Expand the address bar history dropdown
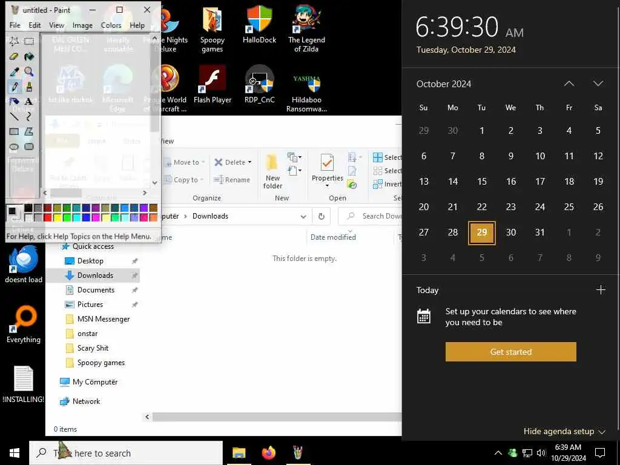Viewport: 620px width, 465px height. [x=303, y=216]
